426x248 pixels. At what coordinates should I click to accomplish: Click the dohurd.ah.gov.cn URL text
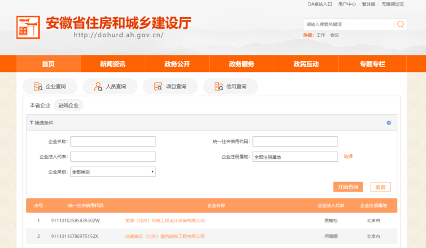(119, 35)
